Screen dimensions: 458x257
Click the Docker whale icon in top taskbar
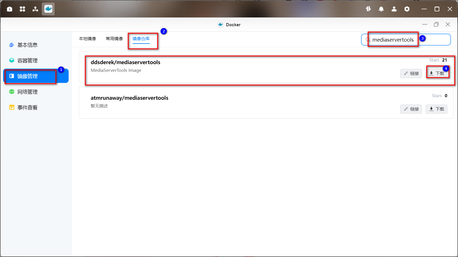pos(48,9)
